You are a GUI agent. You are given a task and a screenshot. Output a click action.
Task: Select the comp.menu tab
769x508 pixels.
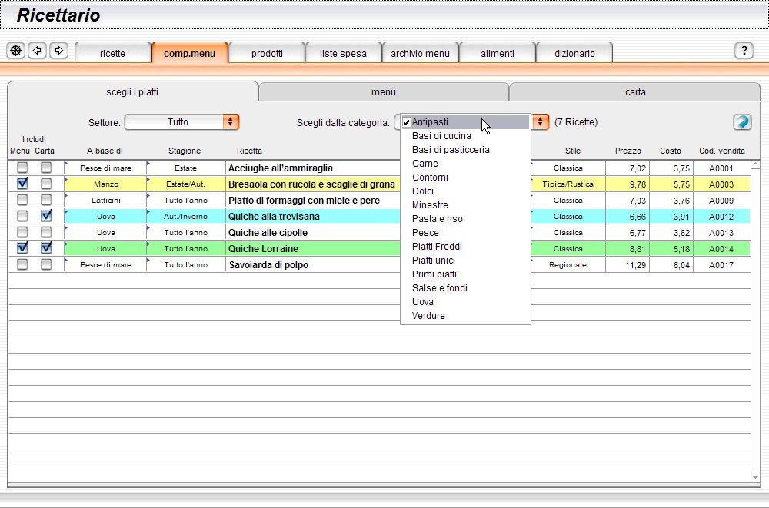click(x=190, y=53)
